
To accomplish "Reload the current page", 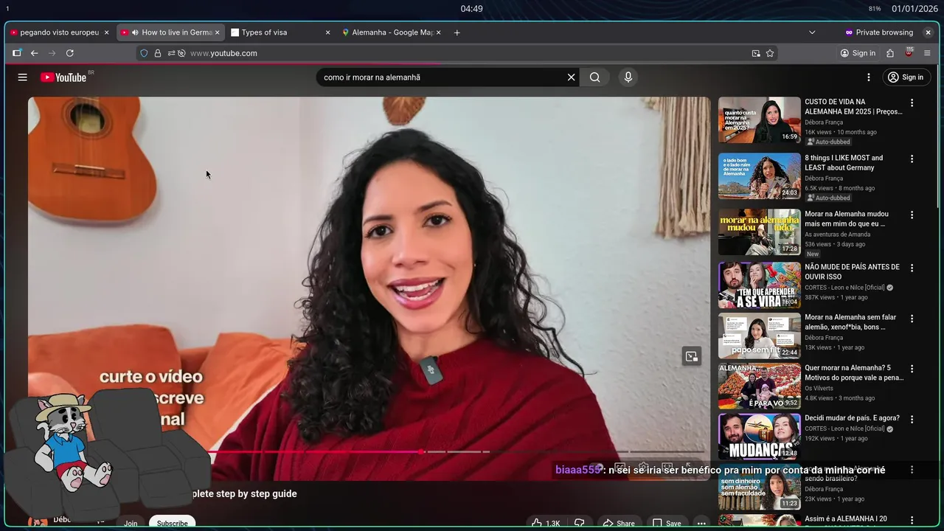I will click(70, 53).
